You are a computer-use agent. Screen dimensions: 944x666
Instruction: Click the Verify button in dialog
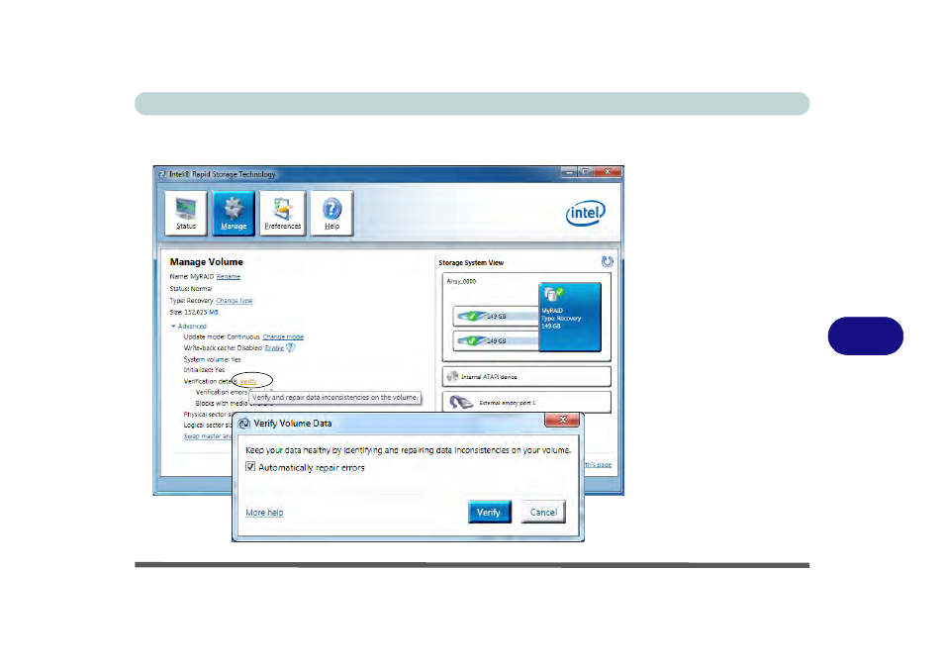[x=489, y=512]
